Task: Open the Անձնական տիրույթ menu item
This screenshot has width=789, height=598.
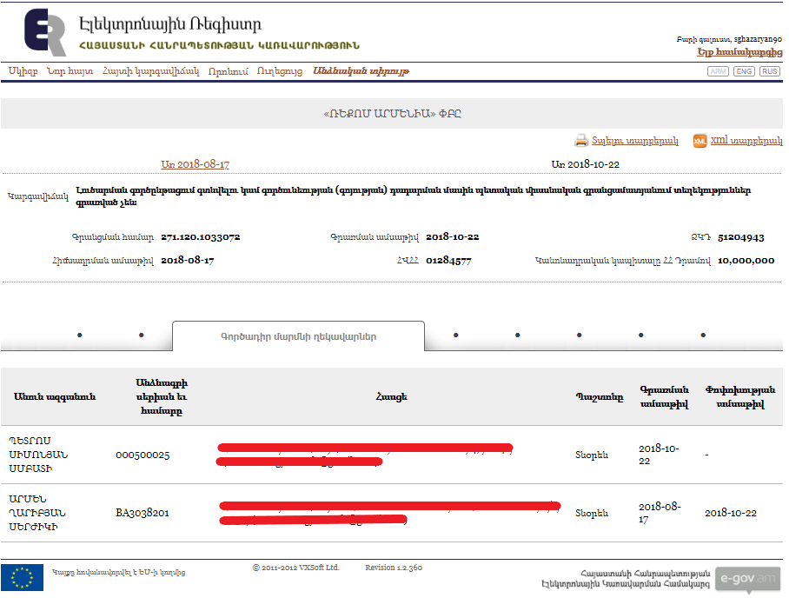Action: pos(361,71)
